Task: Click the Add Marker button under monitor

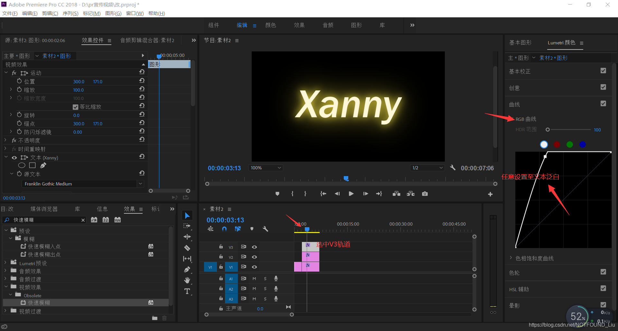Action: (277, 194)
